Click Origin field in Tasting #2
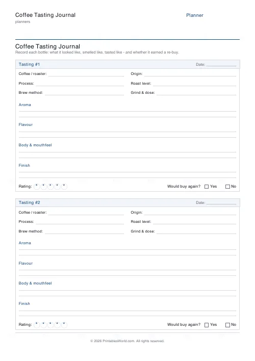The image size is (255, 361). 190,213
